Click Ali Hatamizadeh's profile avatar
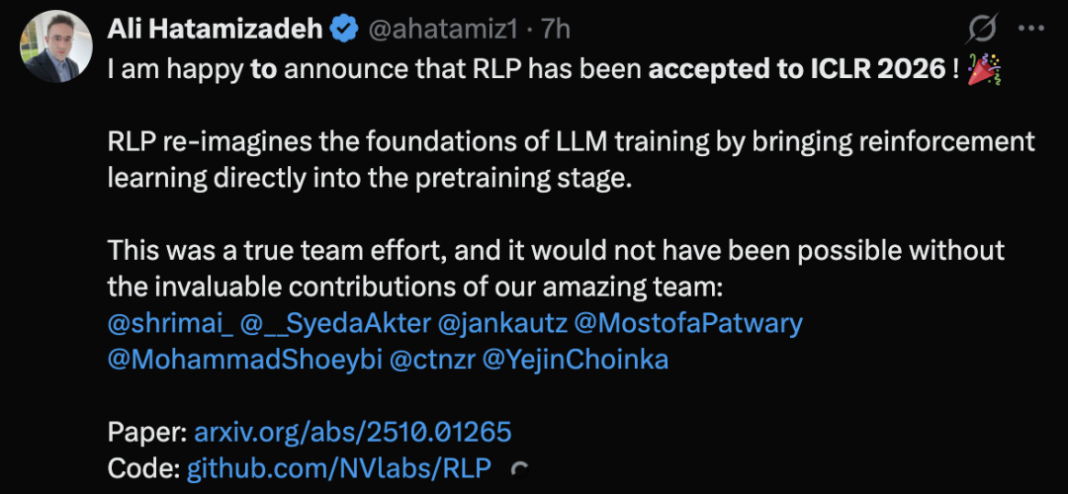Viewport: 1068px width, 494px height. pos(50,46)
